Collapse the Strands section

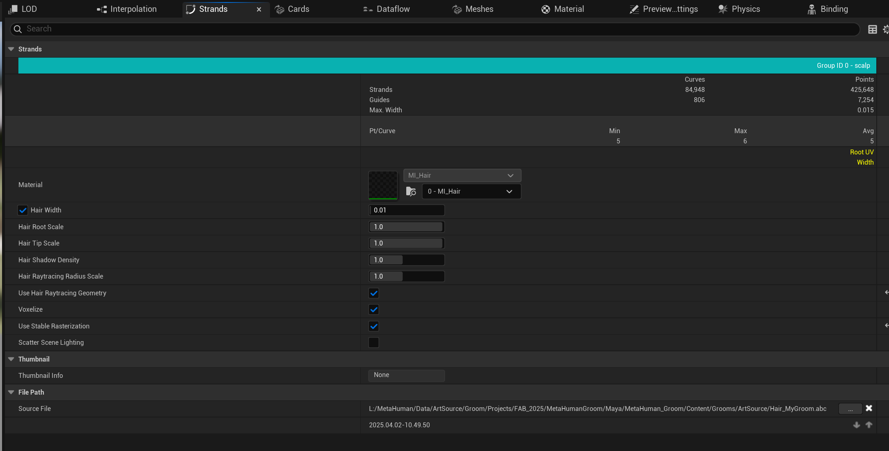click(11, 49)
